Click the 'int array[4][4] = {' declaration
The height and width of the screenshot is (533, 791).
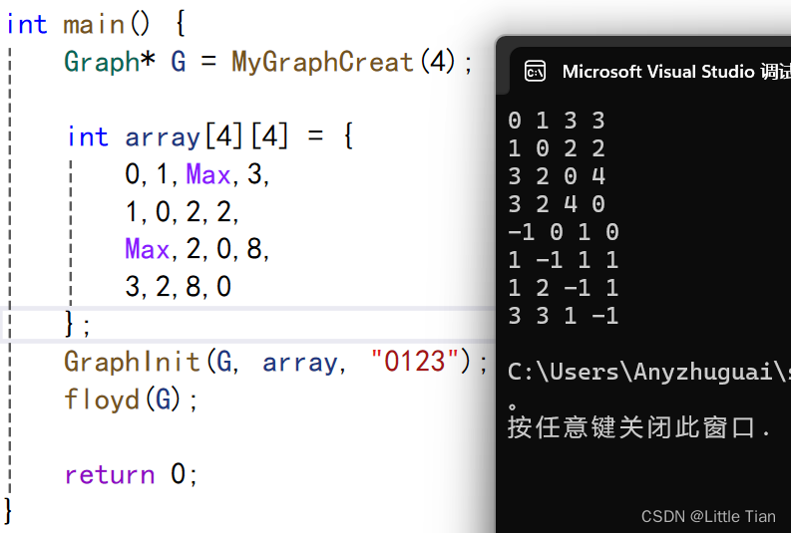coord(209,136)
